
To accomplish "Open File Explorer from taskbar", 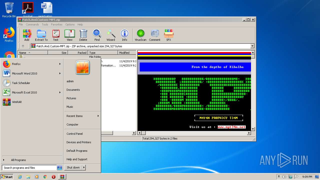I will 28,177.
